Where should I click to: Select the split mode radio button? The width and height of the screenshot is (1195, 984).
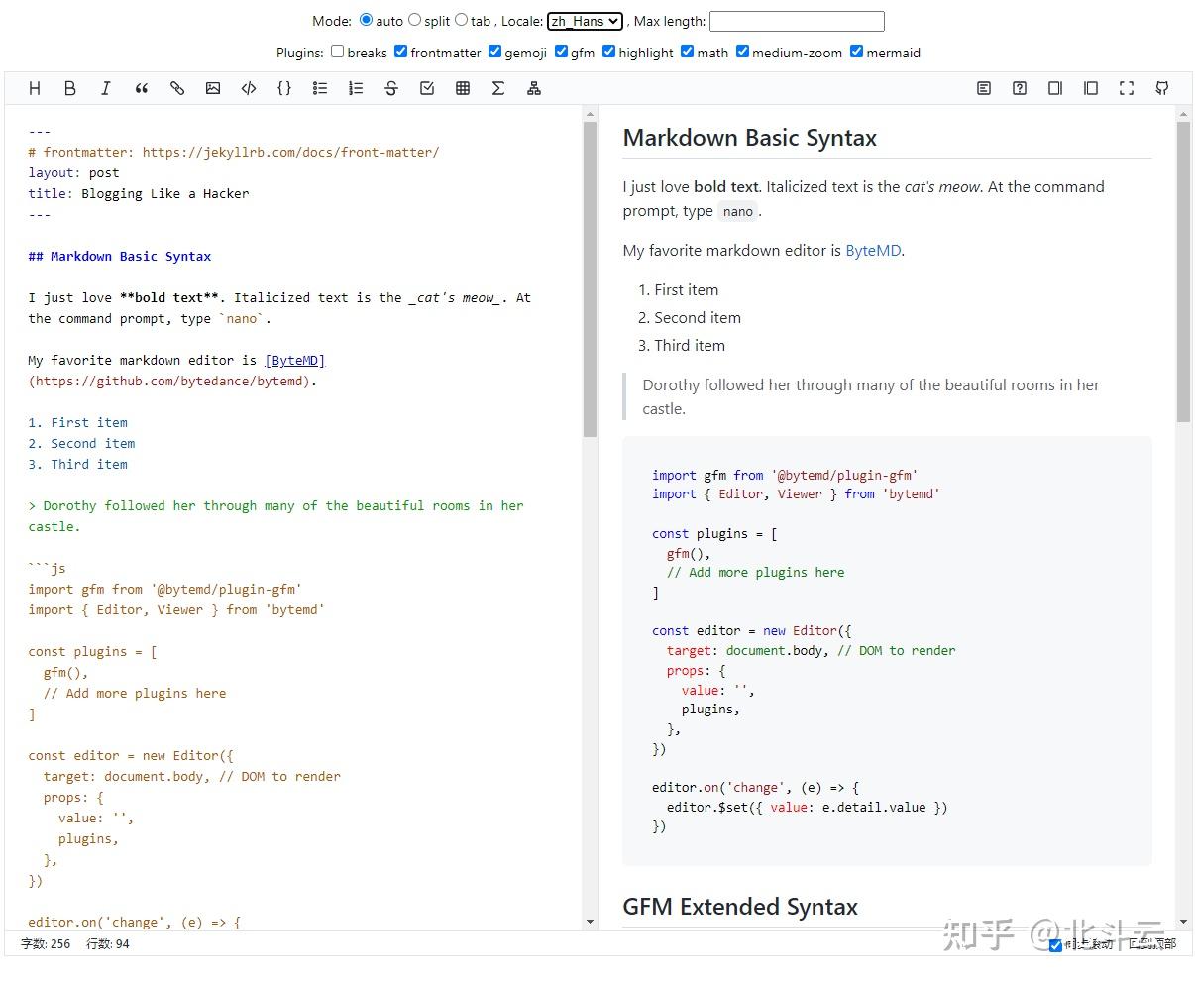[414, 20]
